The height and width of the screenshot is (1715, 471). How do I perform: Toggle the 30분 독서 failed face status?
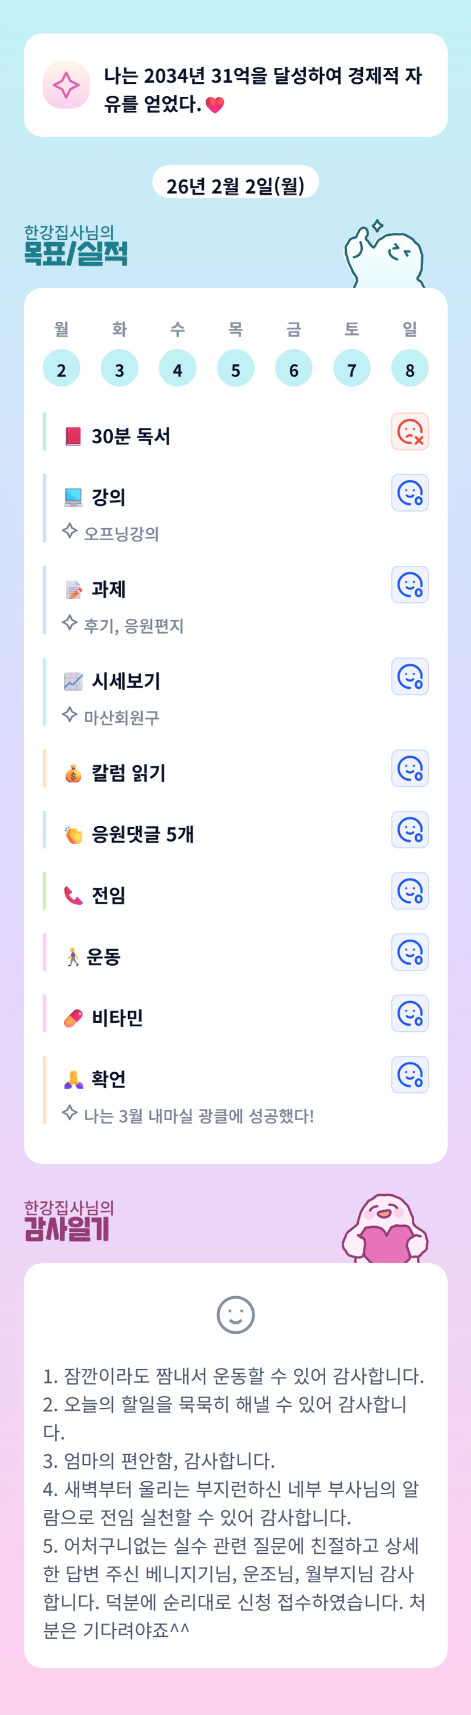(x=409, y=431)
